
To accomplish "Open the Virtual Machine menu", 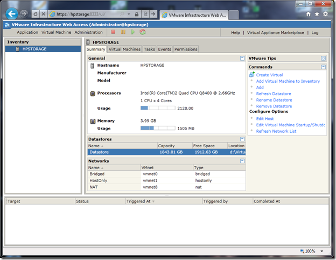I will tap(57, 32).
